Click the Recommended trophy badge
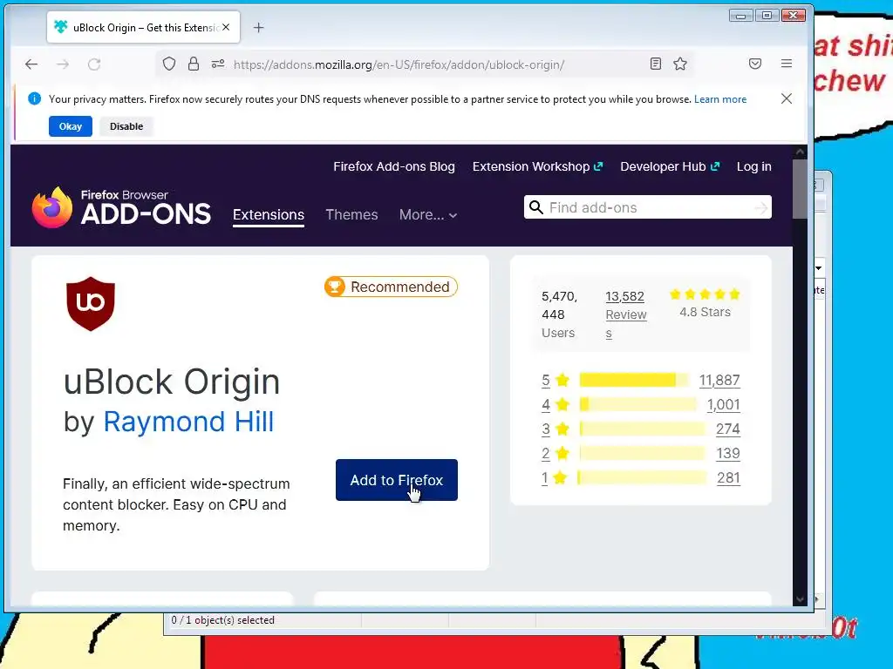 [391, 287]
